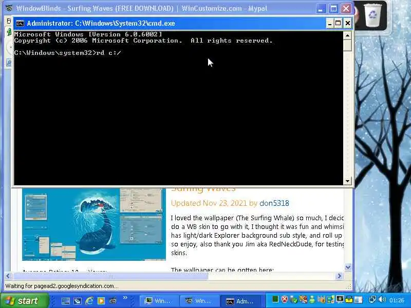
Task: Click the cmd vertical scrollbar thumb
Action: [348, 45]
